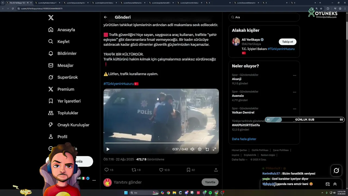The width and height of the screenshot is (348, 196).
Task: Click the Yanıtla reply button
Action: point(210,182)
